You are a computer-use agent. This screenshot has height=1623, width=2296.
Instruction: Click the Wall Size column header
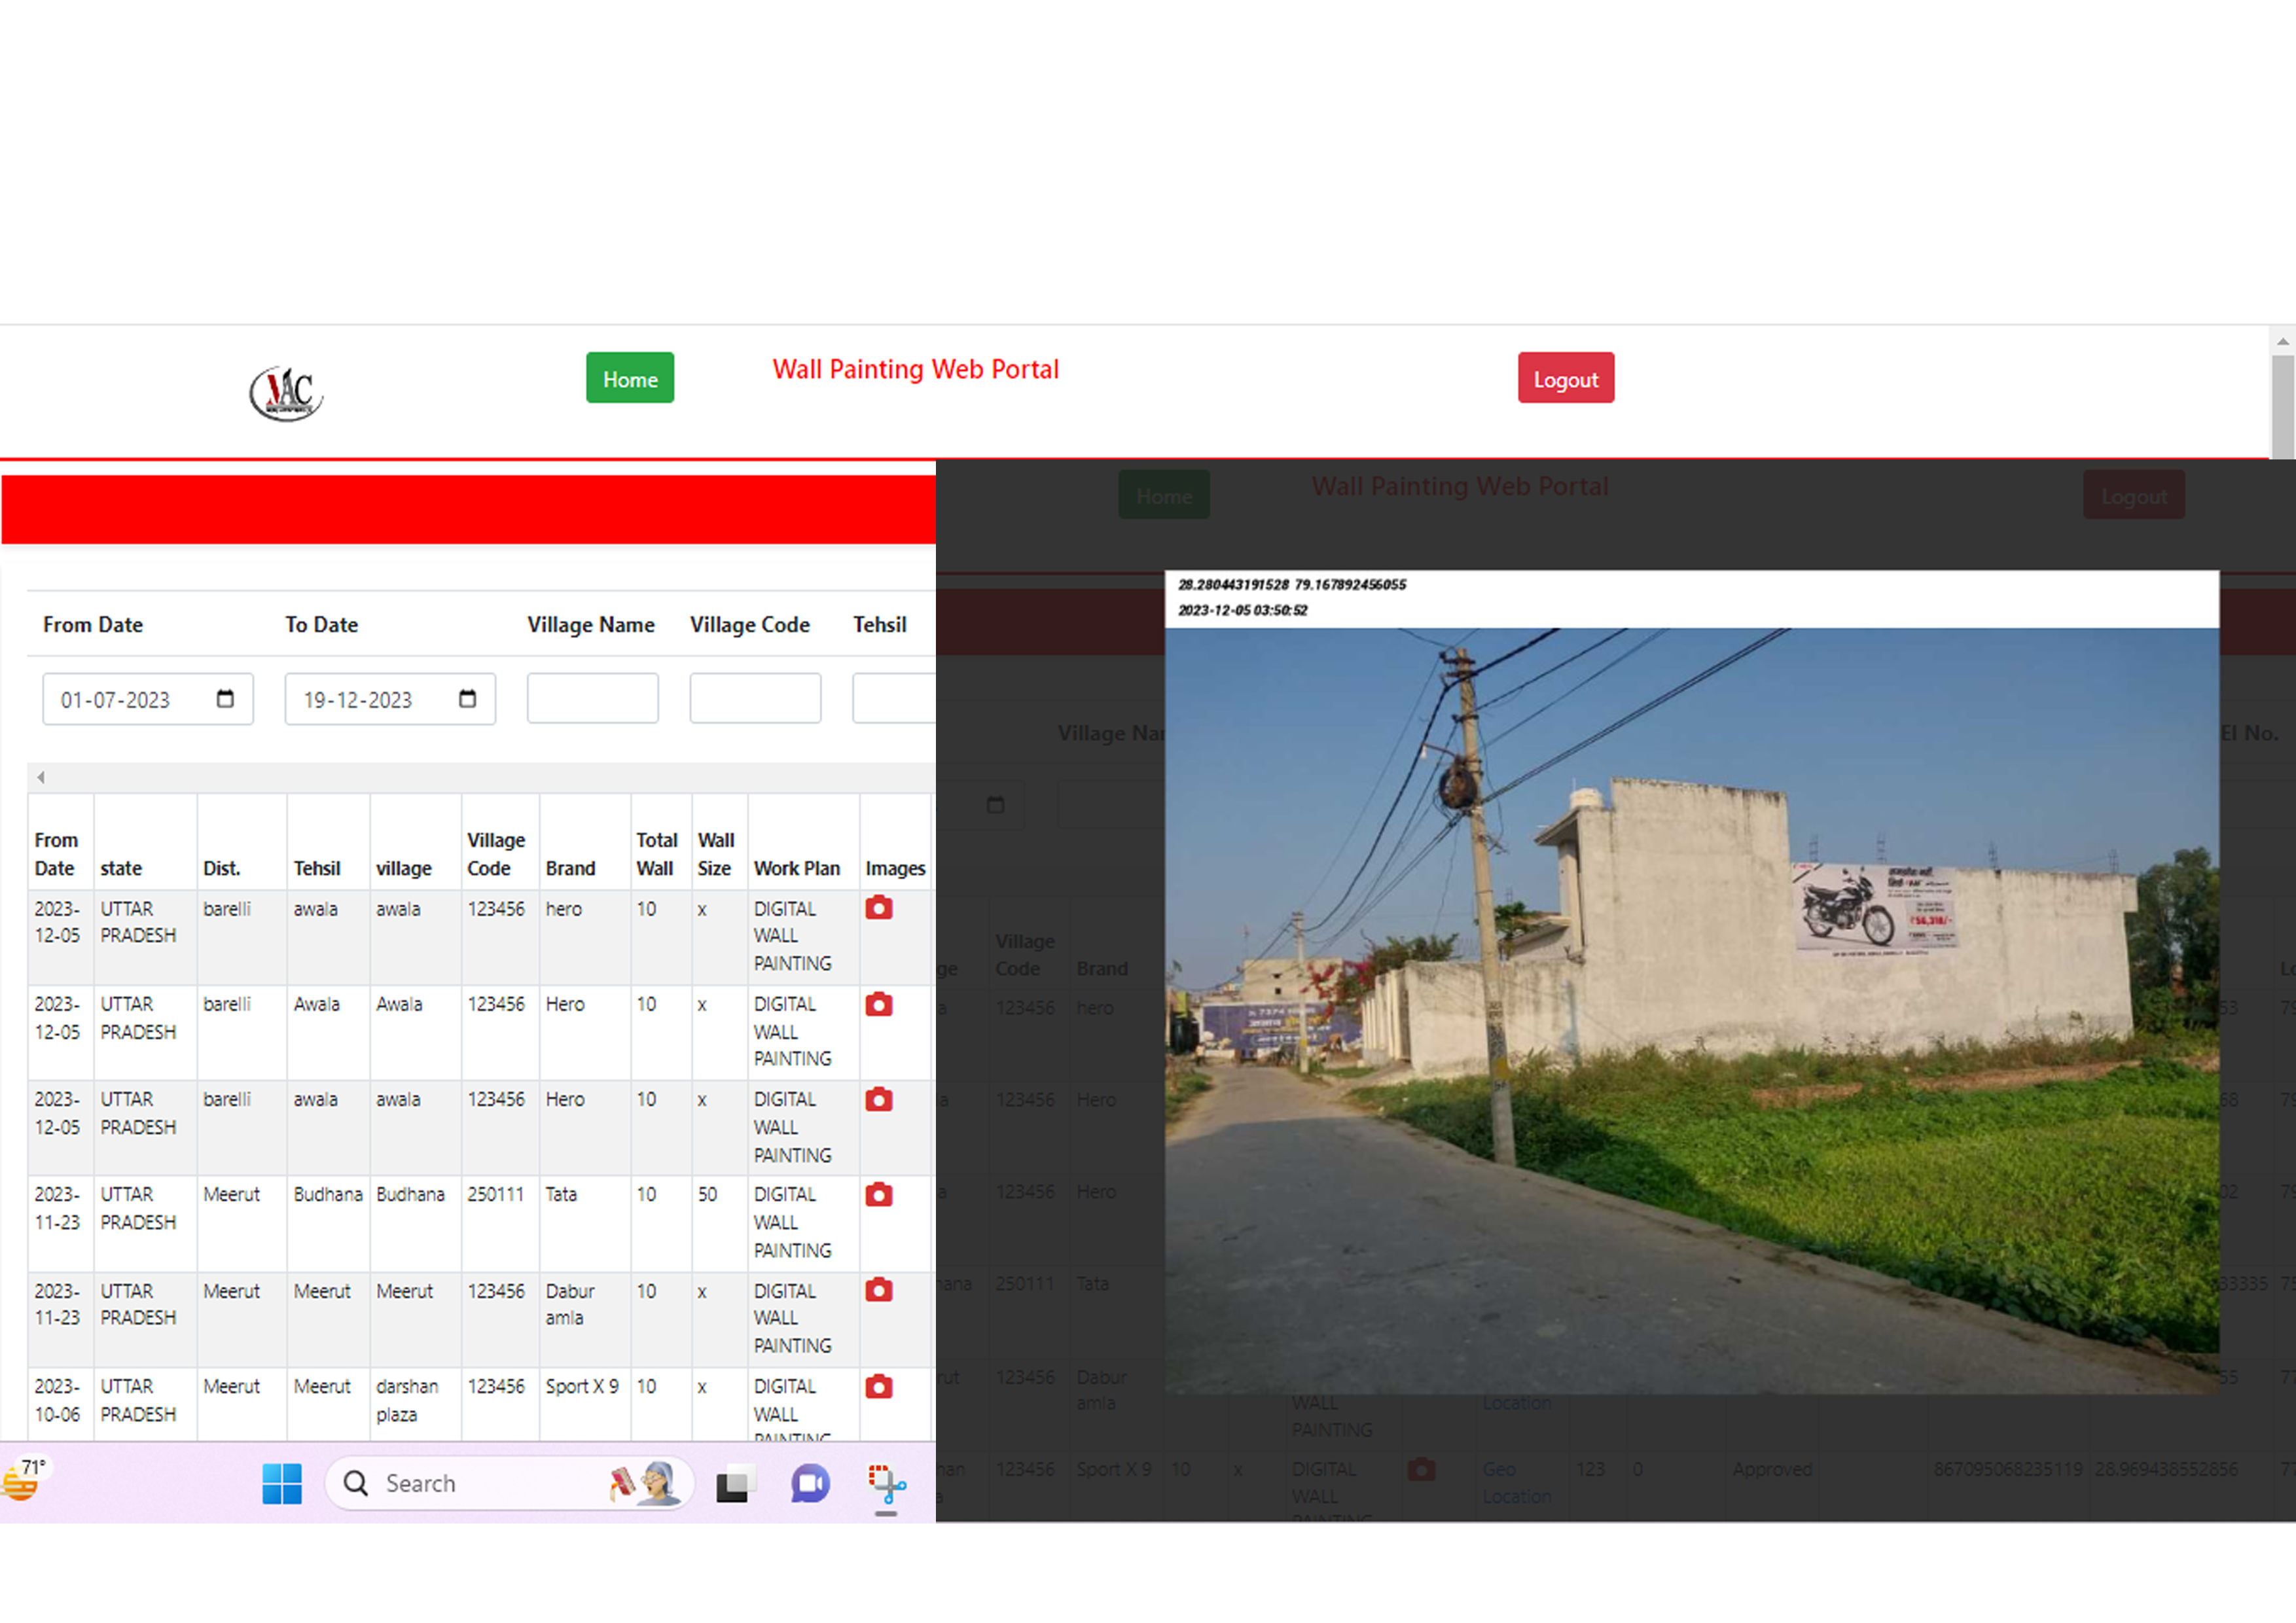716,855
